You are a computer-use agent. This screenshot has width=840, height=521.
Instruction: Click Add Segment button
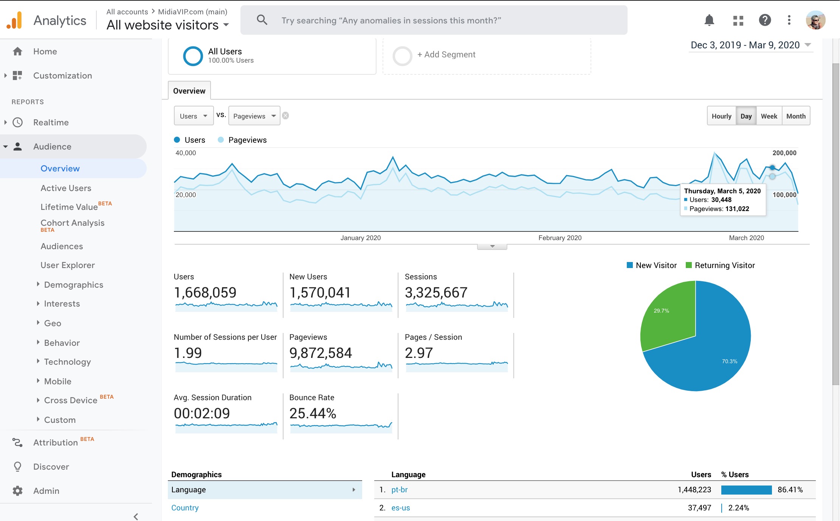click(446, 55)
